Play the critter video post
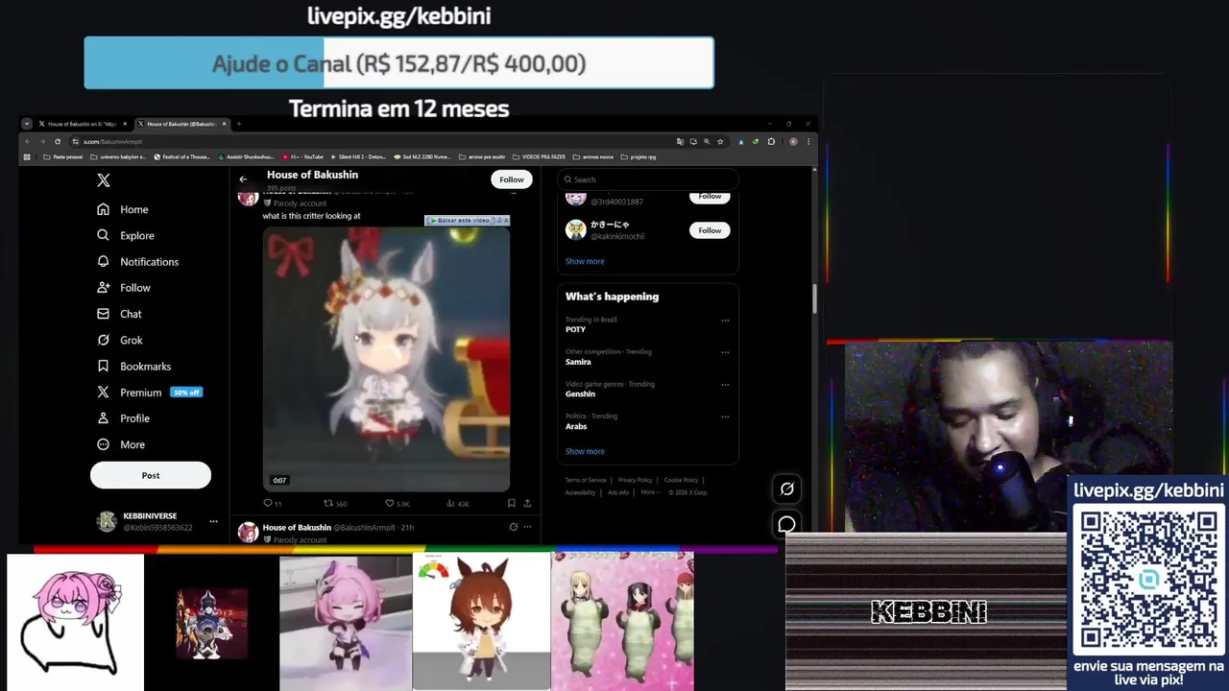Screen dimensions: 1229x691 click(386, 360)
